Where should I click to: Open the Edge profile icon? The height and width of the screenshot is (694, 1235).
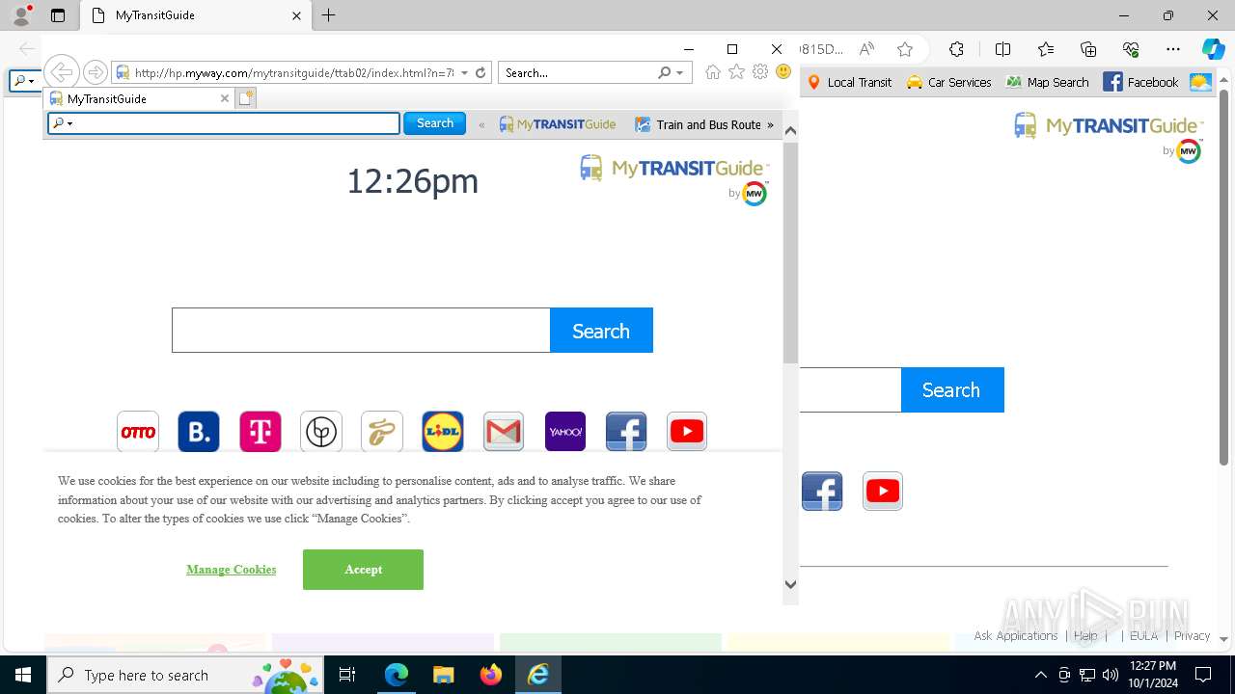[21, 15]
